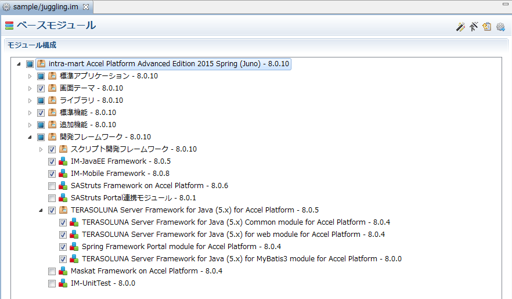Toggle 標準機能 checkbox
Screen dimensions: 512x299
(x=41, y=113)
